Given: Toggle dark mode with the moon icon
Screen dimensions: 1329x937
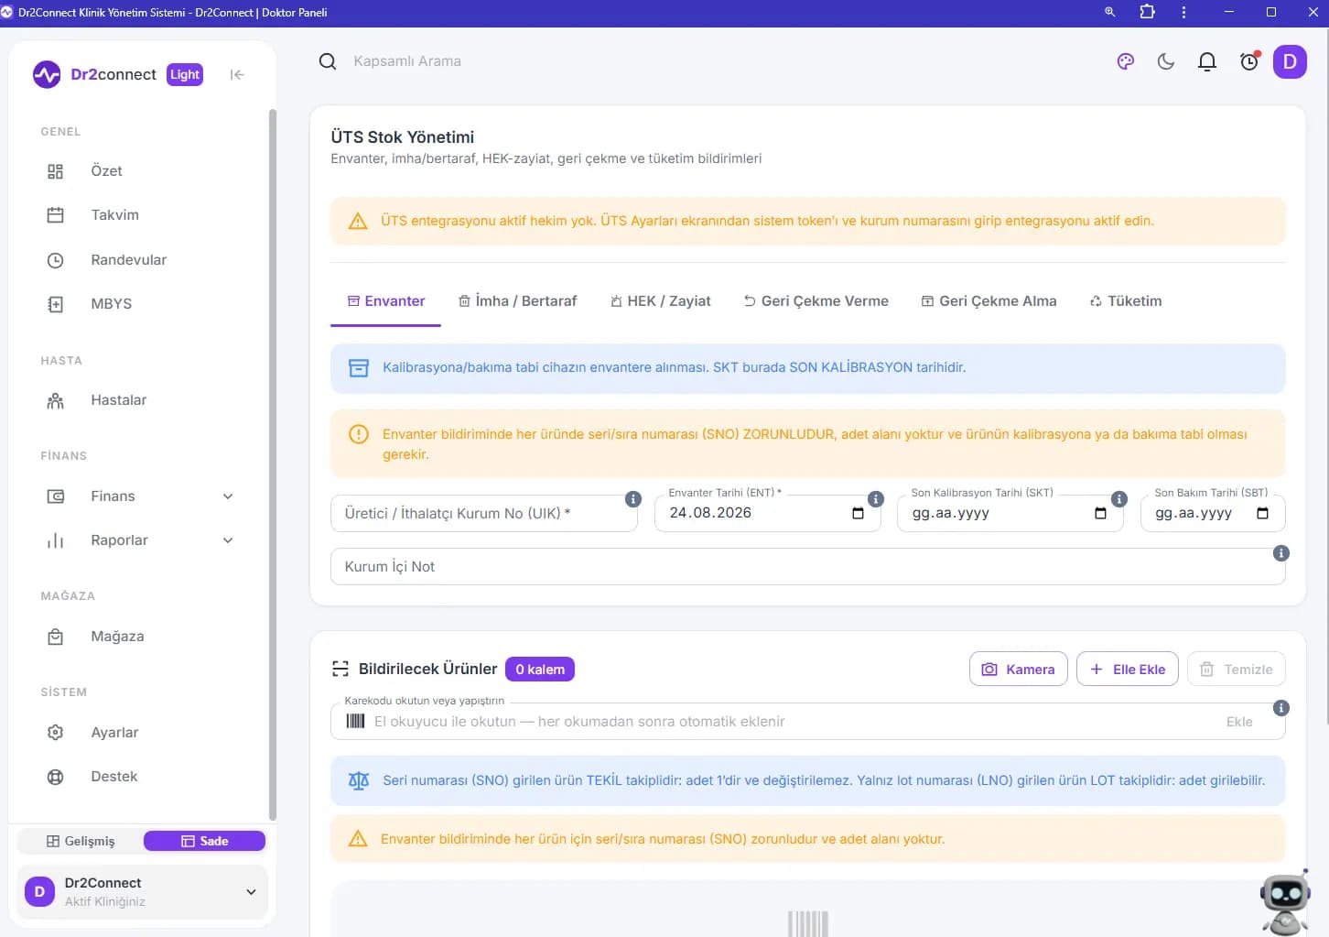Looking at the screenshot, I should (1166, 61).
